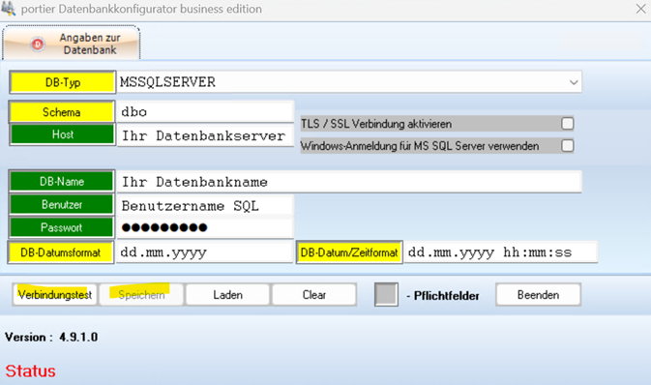The width and height of the screenshot is (651, 385).
Task: Click the yellow DB-Typ label
Action: (62, 82)
